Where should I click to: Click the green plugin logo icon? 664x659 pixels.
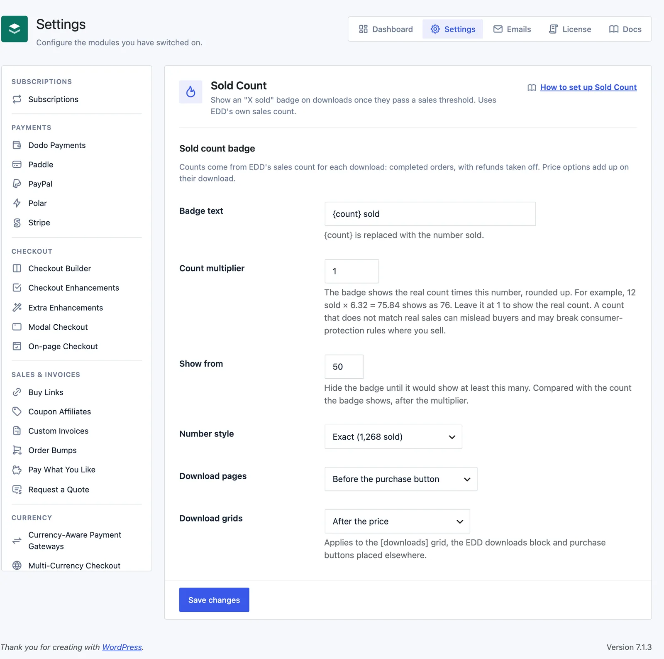[x=15, y=29]
